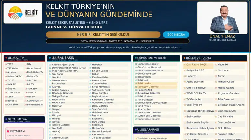The width and height of the screenshot is (251, 140).
Task: Click 'ÜNAL YILMAZ' name caption
Action: (x=222, y=36)
